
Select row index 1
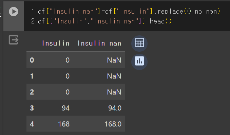[x=32, y=76]
